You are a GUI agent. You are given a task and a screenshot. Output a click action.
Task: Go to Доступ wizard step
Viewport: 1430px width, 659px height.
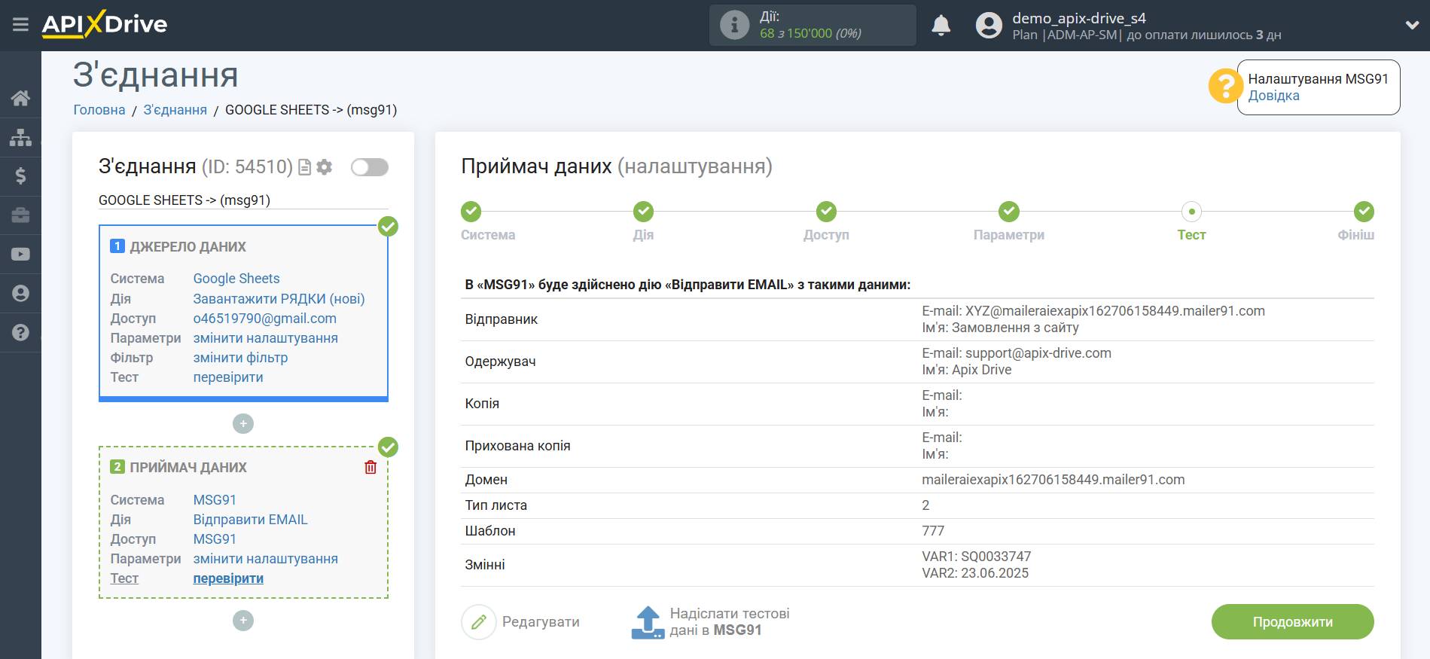tap(826, 212)
